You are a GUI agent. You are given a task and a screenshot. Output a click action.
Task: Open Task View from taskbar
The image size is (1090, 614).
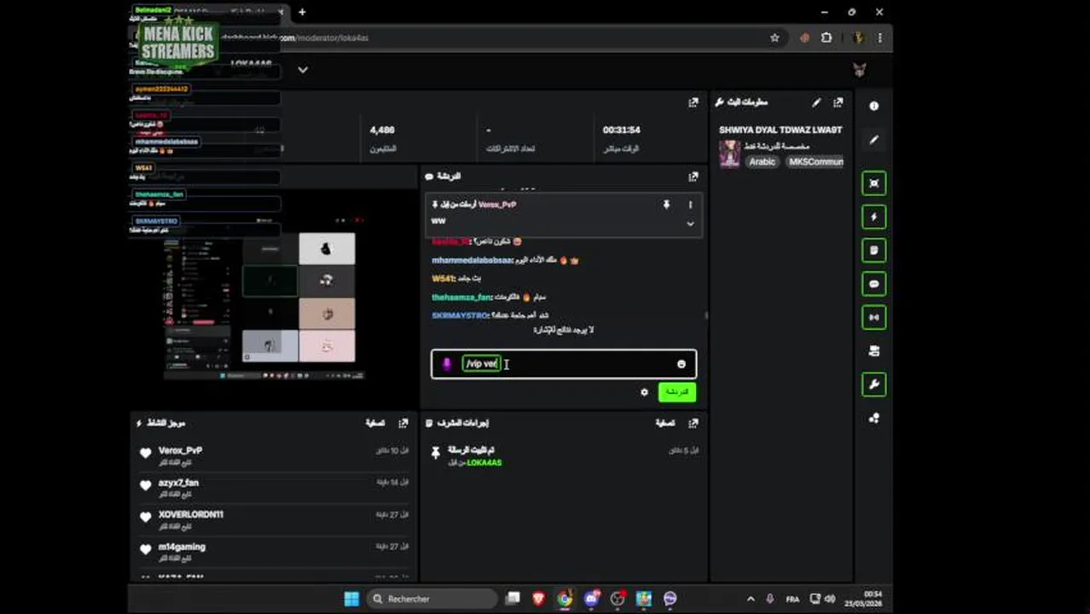tap(513, 599)
